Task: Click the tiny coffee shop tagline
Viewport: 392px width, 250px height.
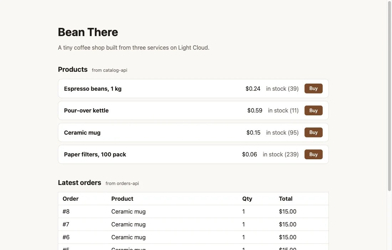Action: (134, 47)
